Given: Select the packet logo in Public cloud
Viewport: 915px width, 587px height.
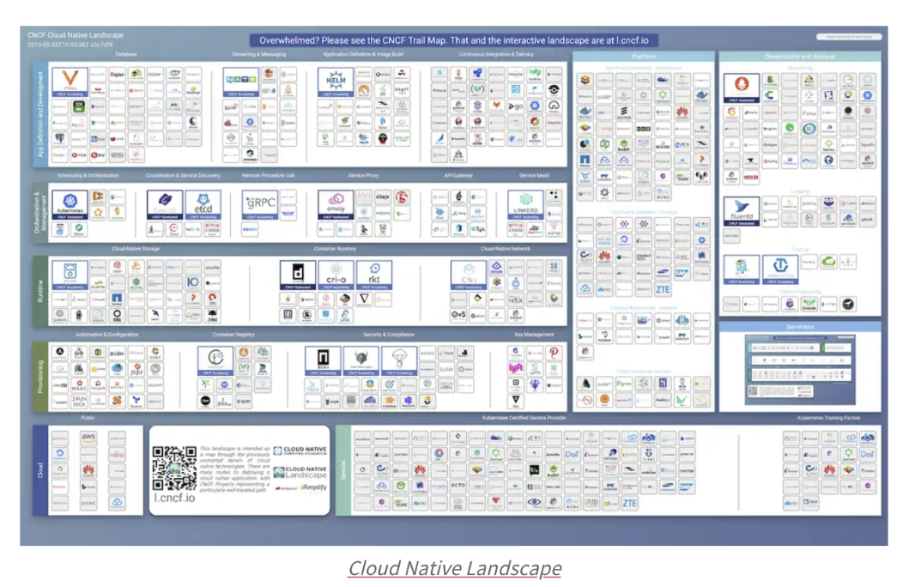Looking at the screenshot, I should (88, 502).
